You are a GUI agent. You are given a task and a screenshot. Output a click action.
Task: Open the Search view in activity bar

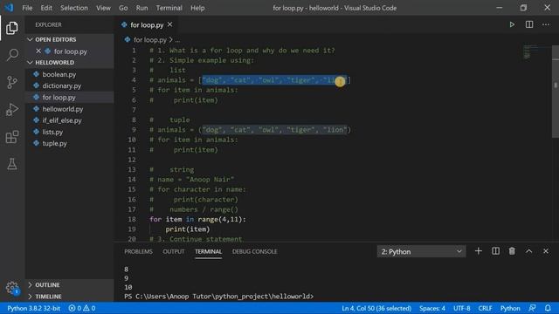coord(11,55)
